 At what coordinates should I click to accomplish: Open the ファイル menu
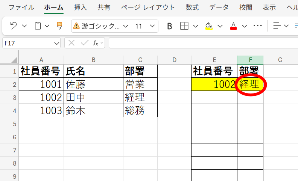point(21,8)
